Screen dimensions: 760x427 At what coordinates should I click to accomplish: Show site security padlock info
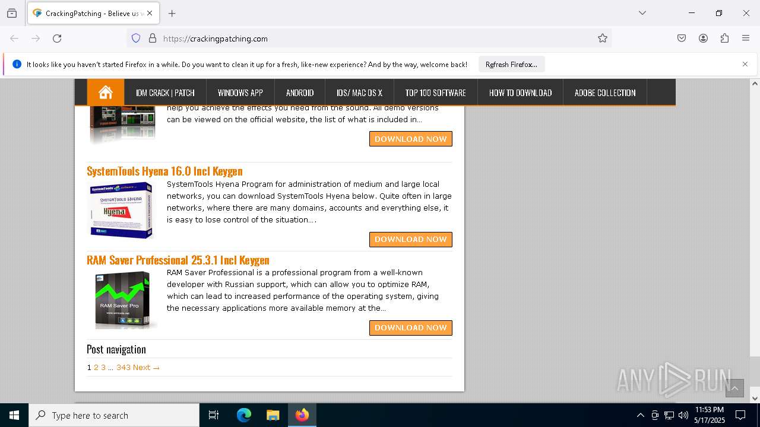[x=153, y=39]
